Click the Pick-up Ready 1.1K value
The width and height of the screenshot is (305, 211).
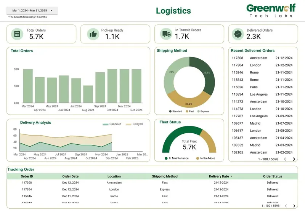click(x=112, y=37)
